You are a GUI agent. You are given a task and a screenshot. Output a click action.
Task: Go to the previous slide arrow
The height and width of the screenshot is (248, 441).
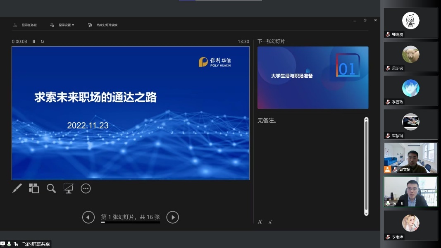pyautogui.click(x=88, y=217)
